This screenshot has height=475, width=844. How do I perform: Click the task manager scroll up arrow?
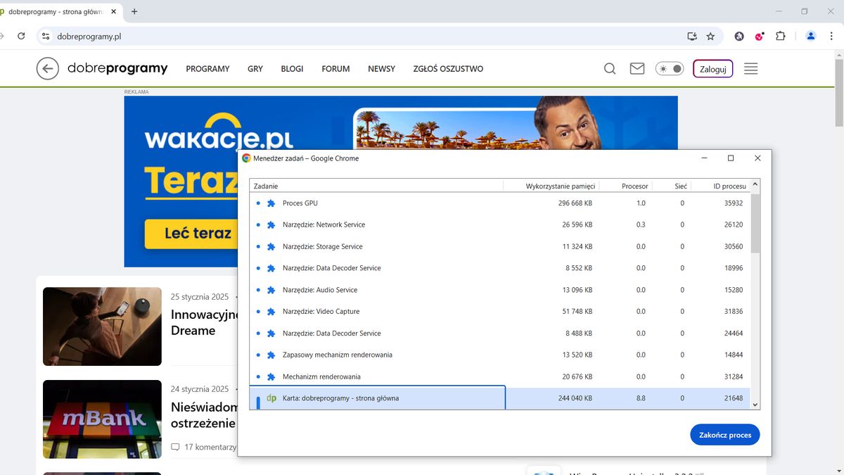(755, 184)
